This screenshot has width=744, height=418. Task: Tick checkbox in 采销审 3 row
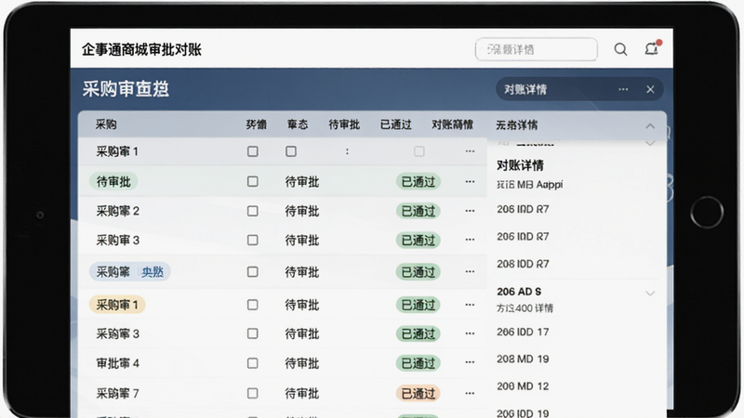tap(253, 333)
